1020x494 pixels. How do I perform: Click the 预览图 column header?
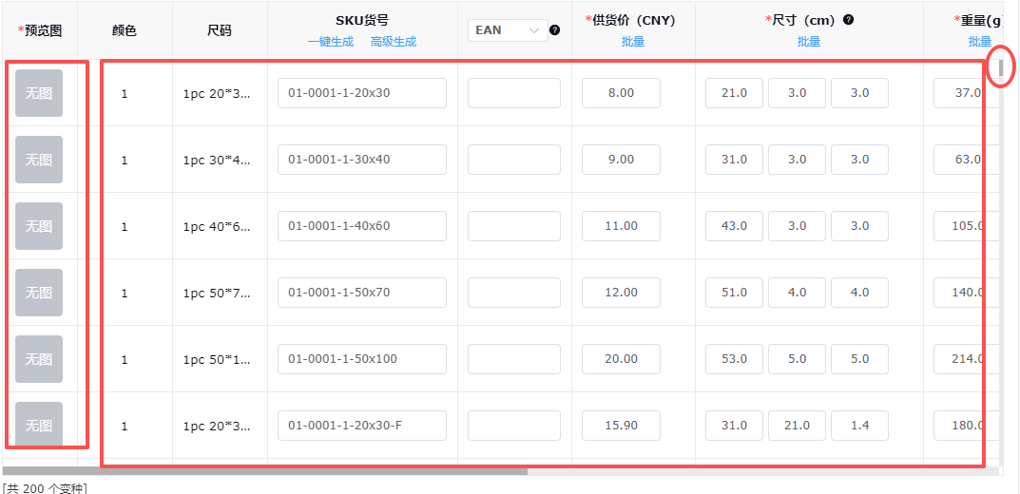coord(39,30)
